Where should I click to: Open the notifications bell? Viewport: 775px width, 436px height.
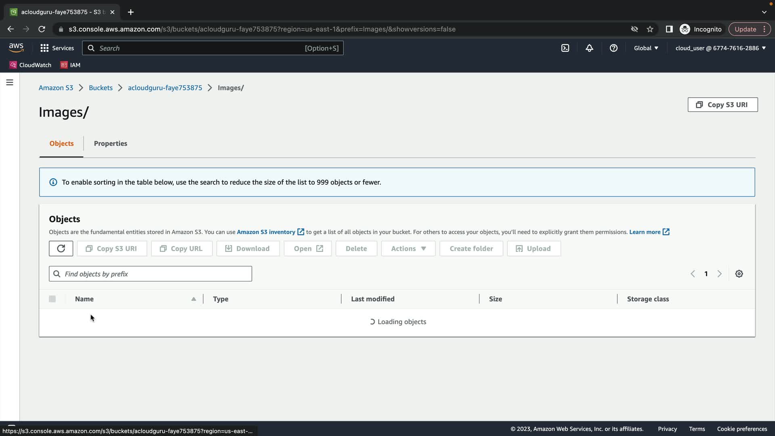click(589, 48)
